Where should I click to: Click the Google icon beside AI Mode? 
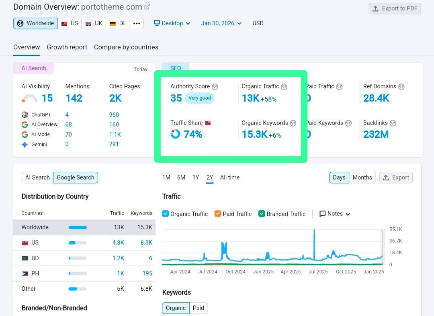(25, 135)
